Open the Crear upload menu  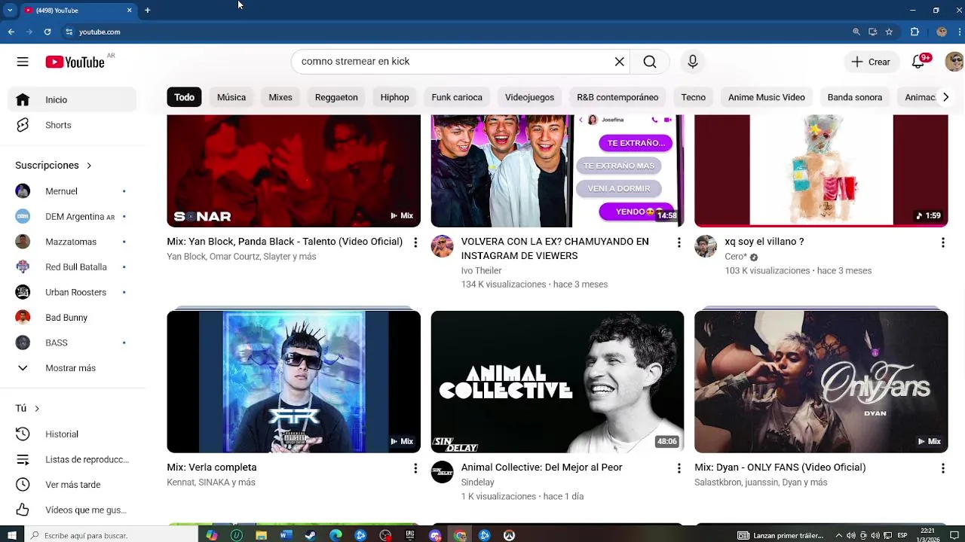(871, 62)
